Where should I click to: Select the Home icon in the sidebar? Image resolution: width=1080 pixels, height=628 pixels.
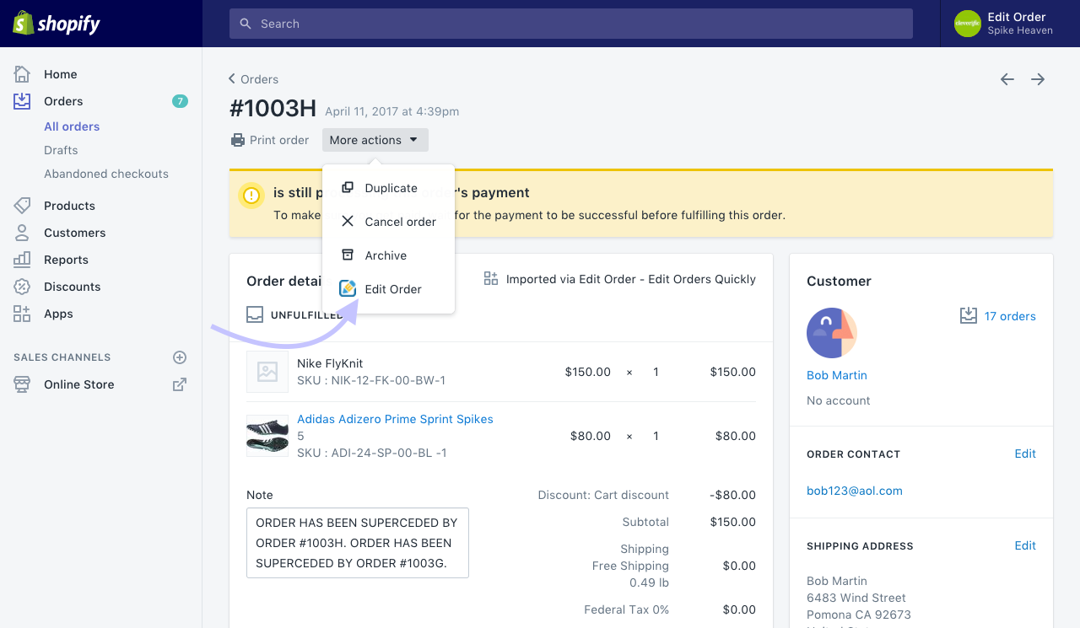click(21, 74)
